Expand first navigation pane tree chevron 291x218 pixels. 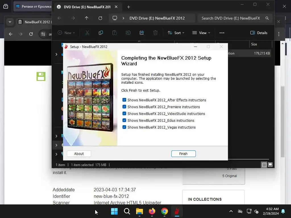coord(57,54)
